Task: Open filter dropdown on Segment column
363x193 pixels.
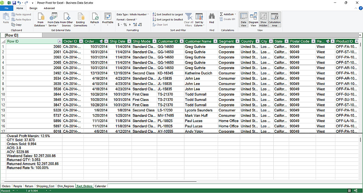Action: (x=237, y=41)
